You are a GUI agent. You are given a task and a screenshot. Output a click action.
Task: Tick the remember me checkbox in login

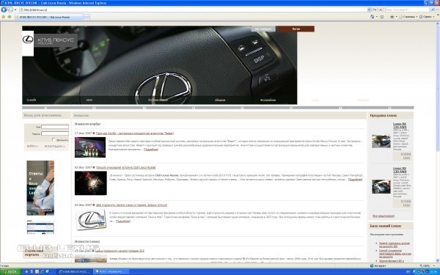tap(54, 139)
